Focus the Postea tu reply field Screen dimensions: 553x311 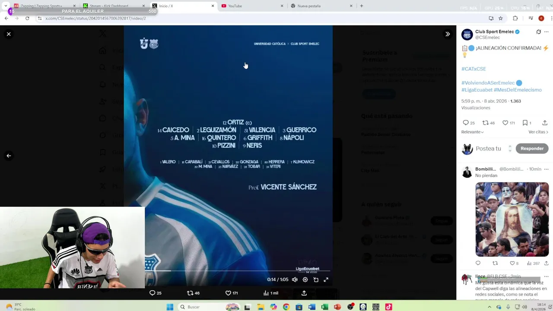[488, 149]
